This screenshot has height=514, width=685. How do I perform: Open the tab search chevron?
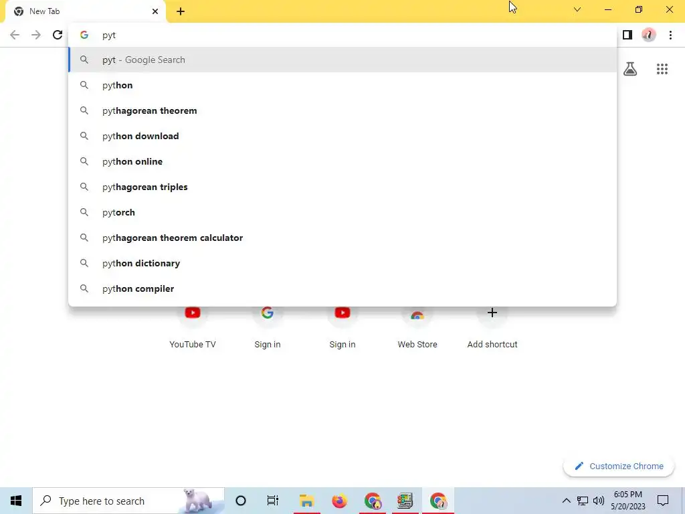point(577,9)
